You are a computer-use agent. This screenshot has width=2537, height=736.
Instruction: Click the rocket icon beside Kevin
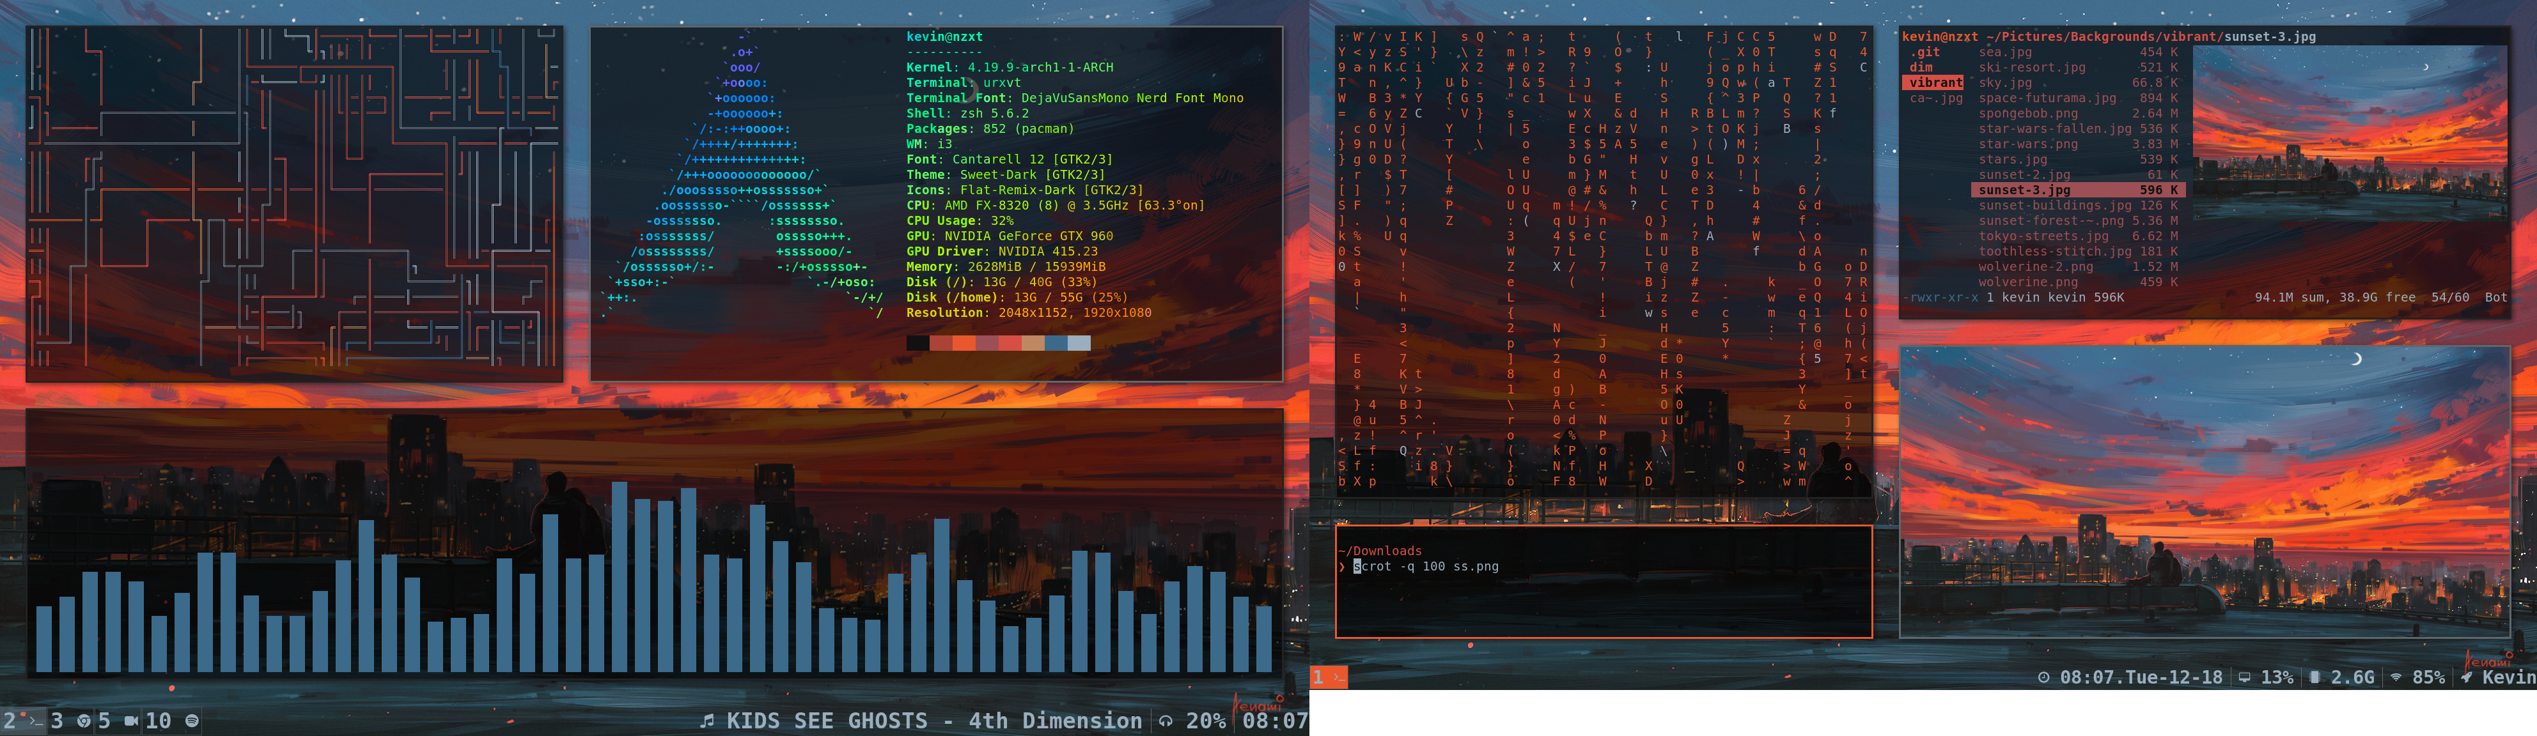[x=2466, y=678]
